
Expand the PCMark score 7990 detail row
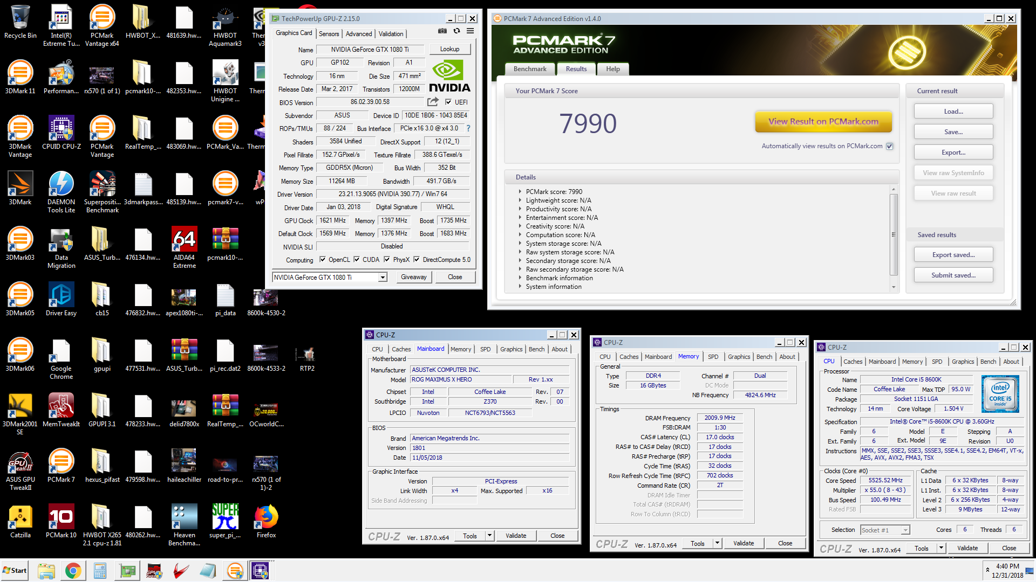click(x=520, y=191)
